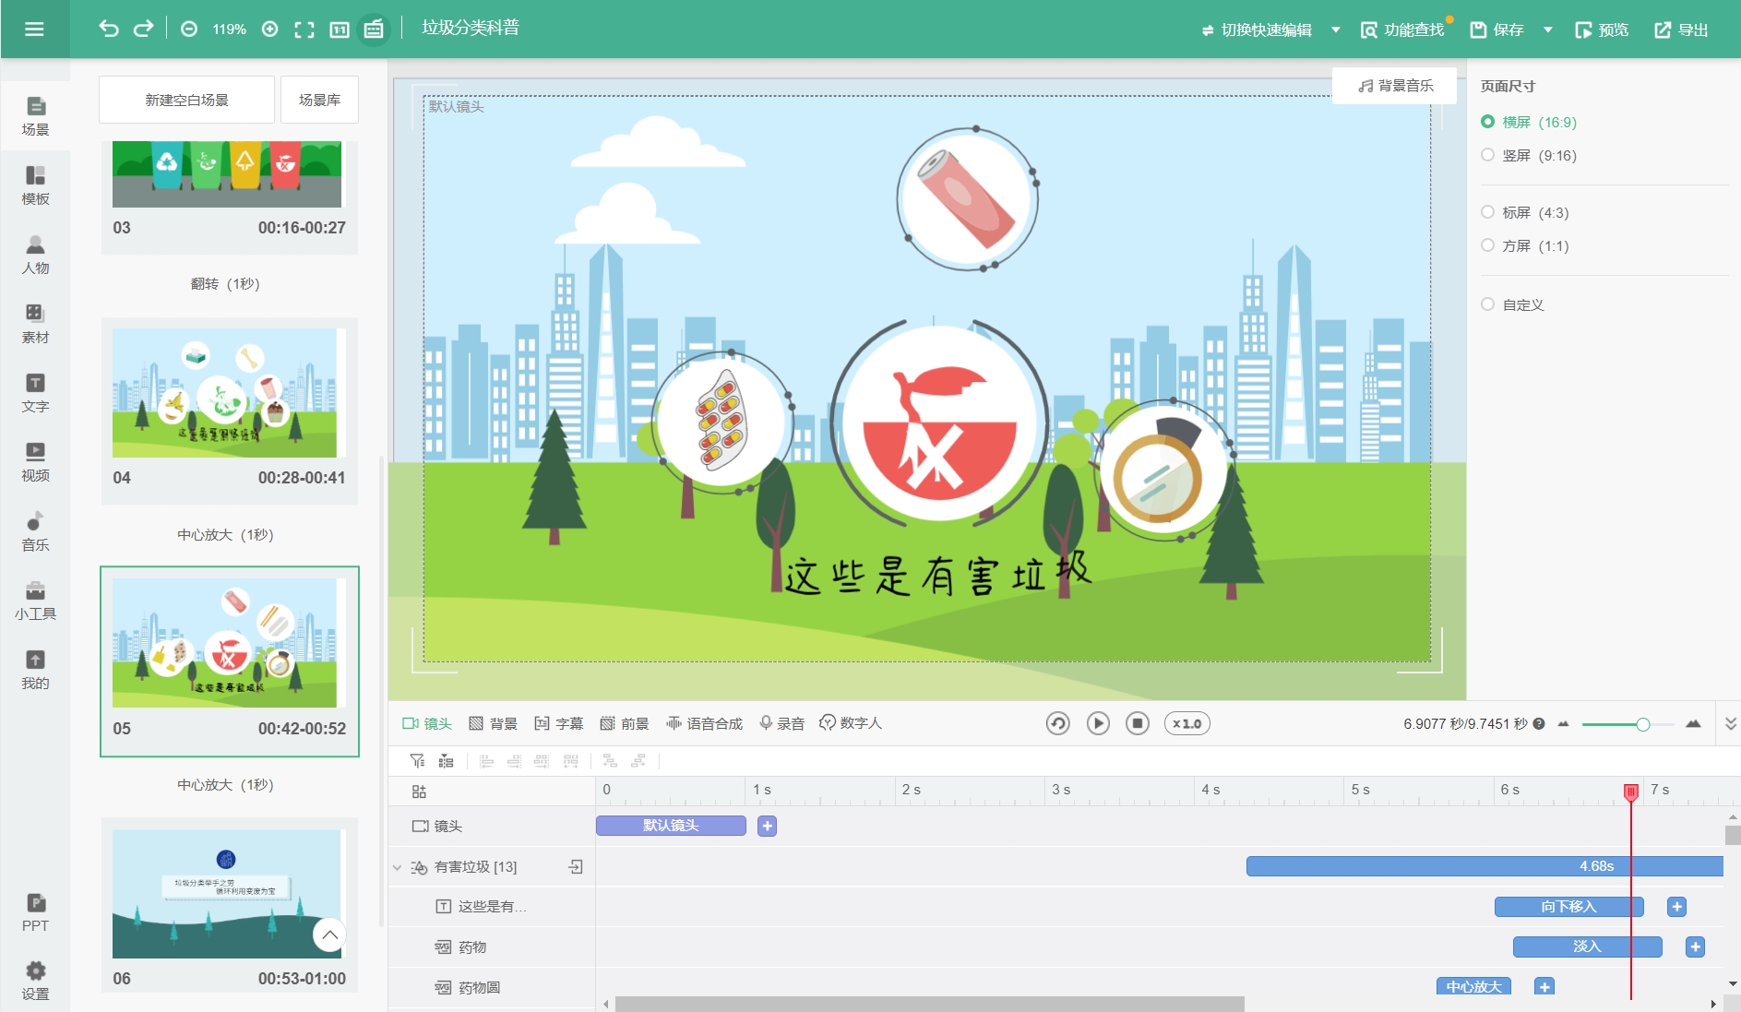Open 保存 save options dropdown arrow
Screen dimensions: 1741x1012
pyautogui.click(x=1547, y=30)
